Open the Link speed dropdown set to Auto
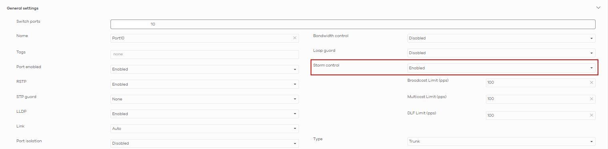Screen dimensions: 608x149 205,129
